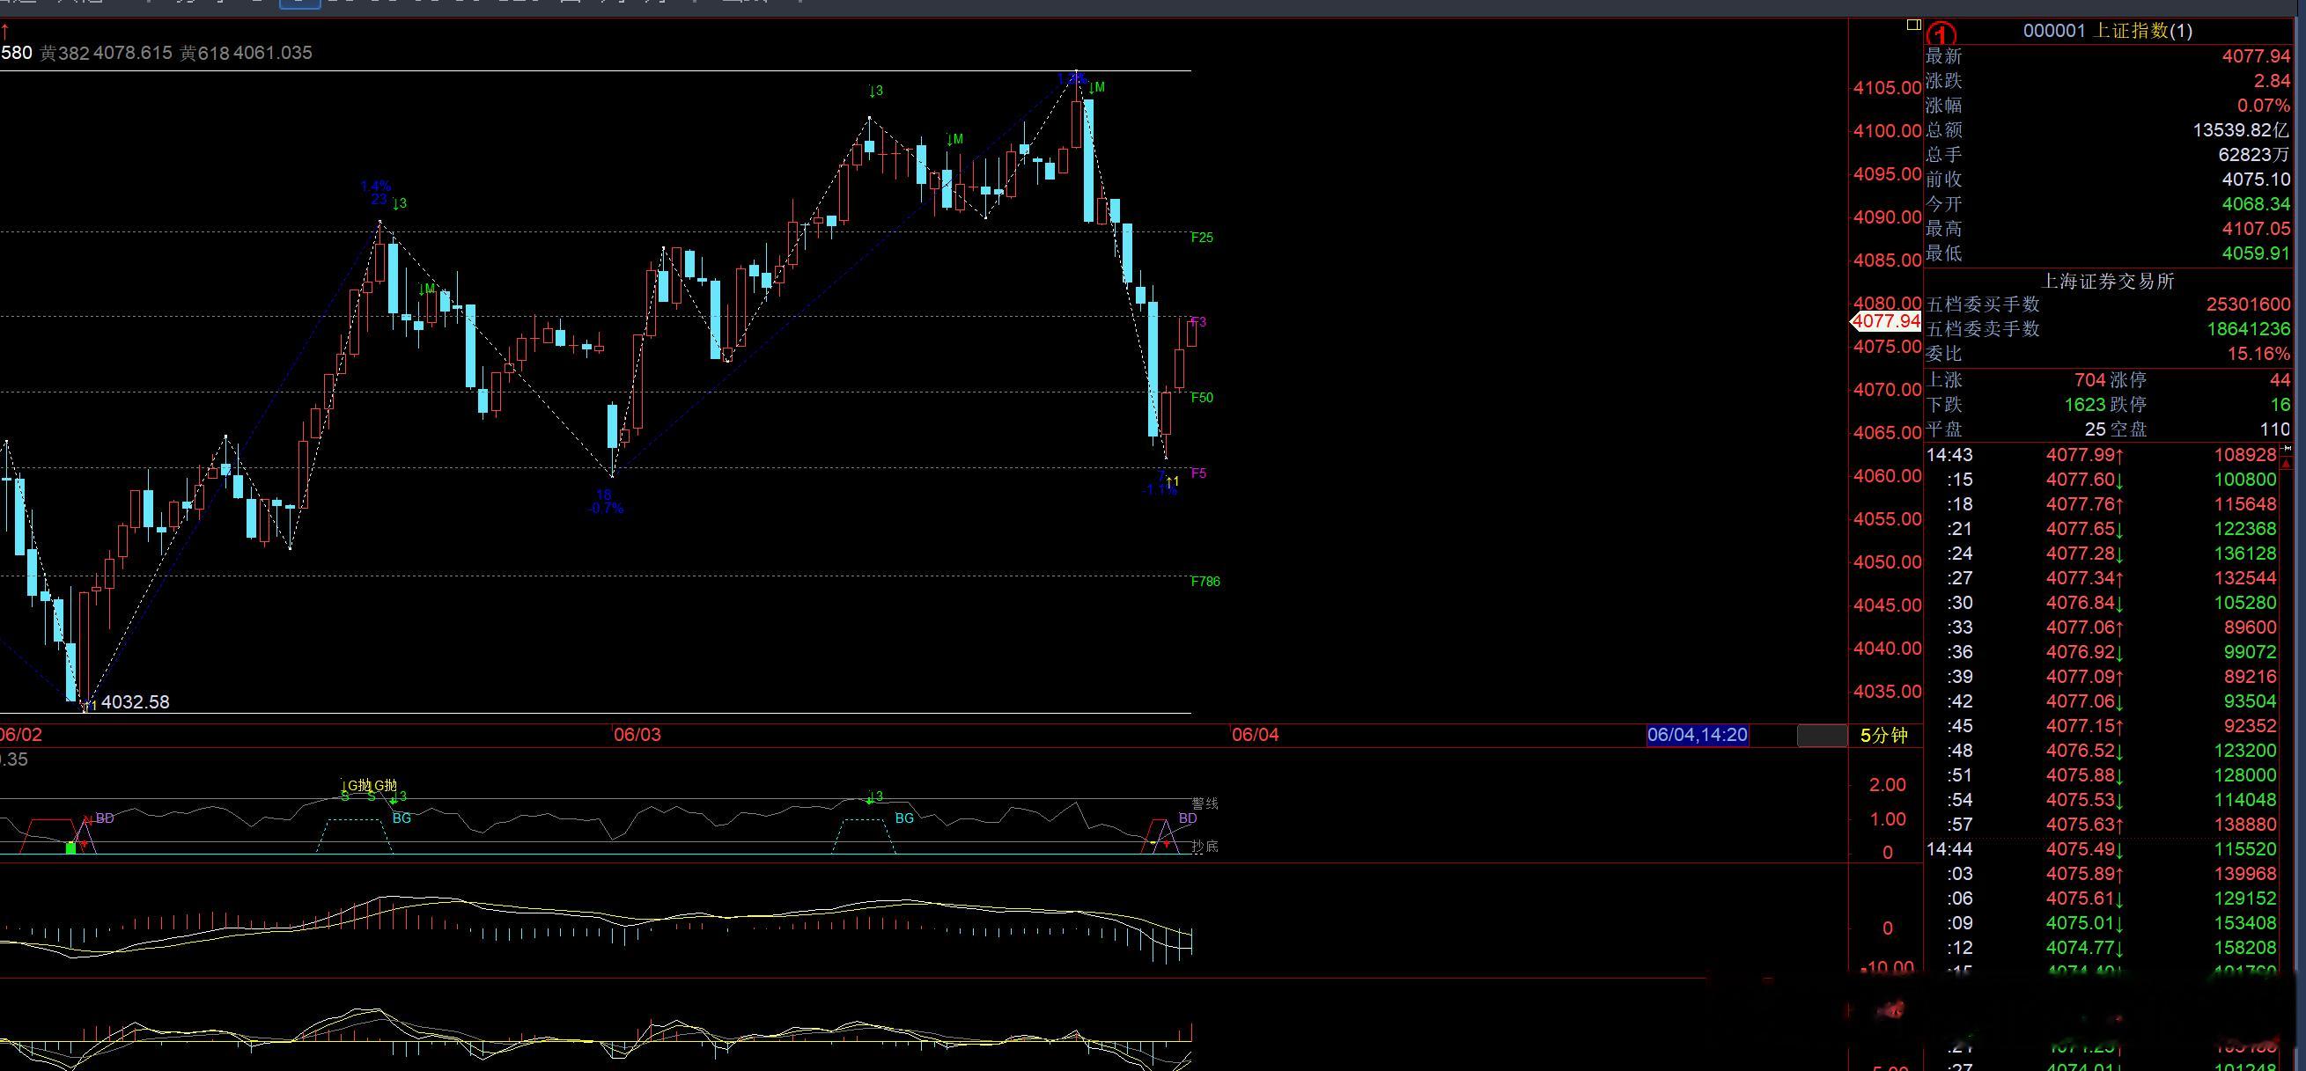
Task: Click the 4050.00 price axis label
Action: click(1887, 563)
